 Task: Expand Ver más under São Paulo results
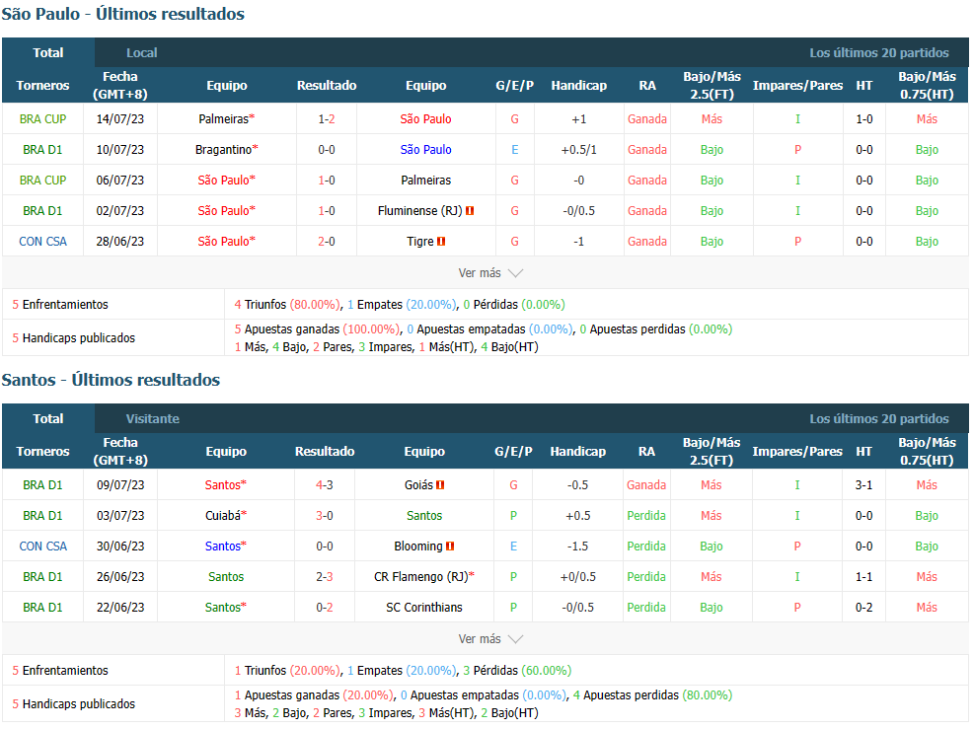click(490, 273)
